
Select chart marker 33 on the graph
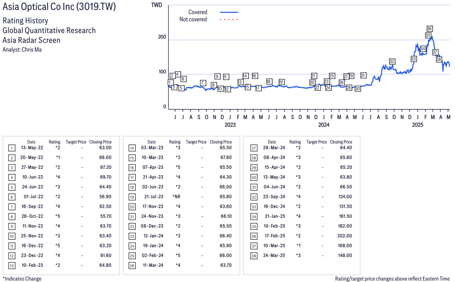point(414,59)
